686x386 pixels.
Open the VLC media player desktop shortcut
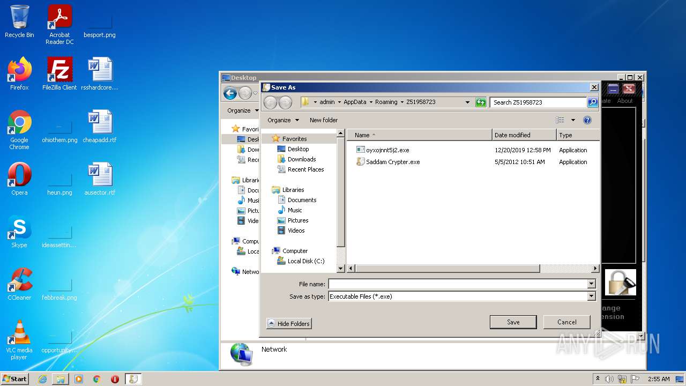coord(19,340)
